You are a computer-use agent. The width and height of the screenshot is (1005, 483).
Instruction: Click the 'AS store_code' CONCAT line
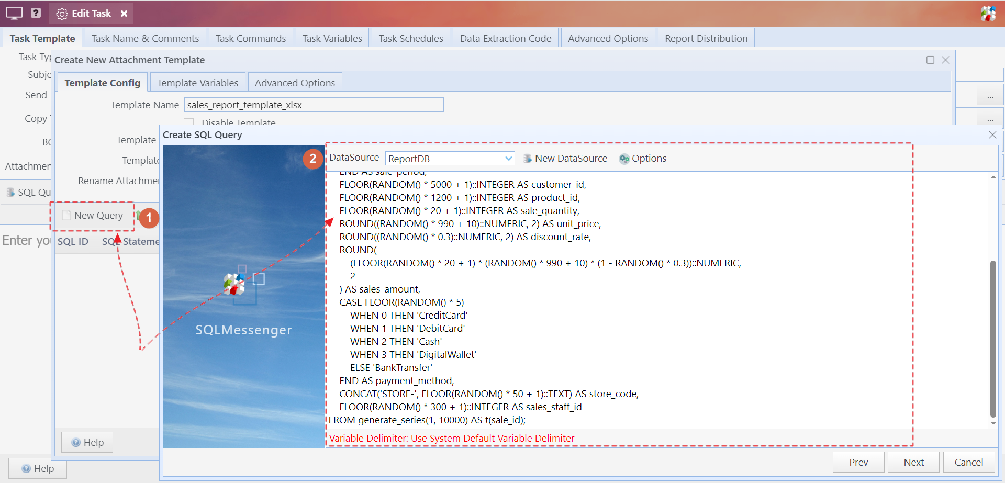pos(489,394)
